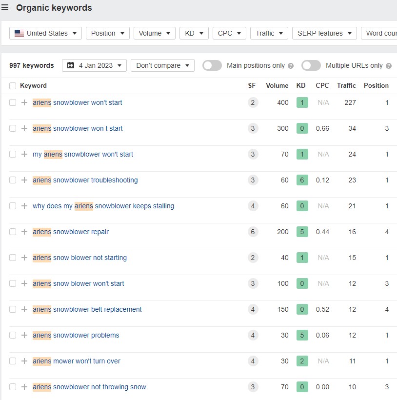Click plus icon for 'ariens snowblower not throwing snow'

point(24,387)
